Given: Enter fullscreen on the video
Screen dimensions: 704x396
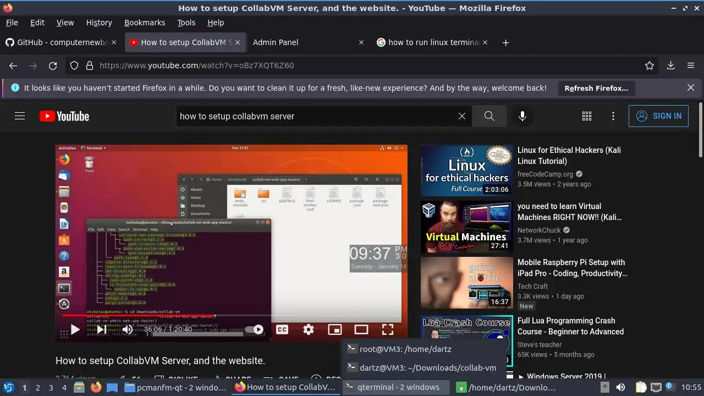Looking at the screenshot, I should tap(388, 329).
